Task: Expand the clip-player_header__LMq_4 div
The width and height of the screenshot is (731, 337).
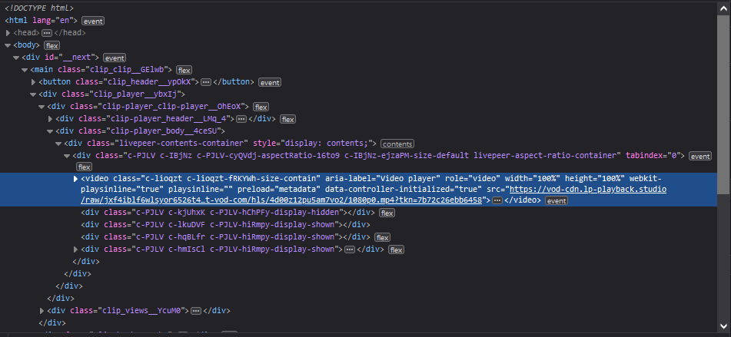Action: click(x=51, y=119)
